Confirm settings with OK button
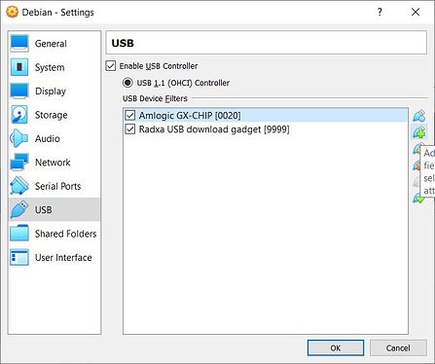Image resolution: width=435 pixels, height=364 pixels. tap(336, 348)
